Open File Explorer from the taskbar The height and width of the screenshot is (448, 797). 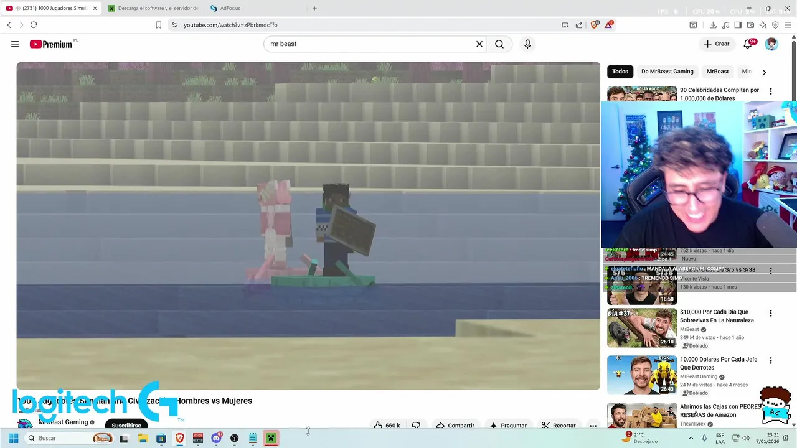[x=143, y=438]
